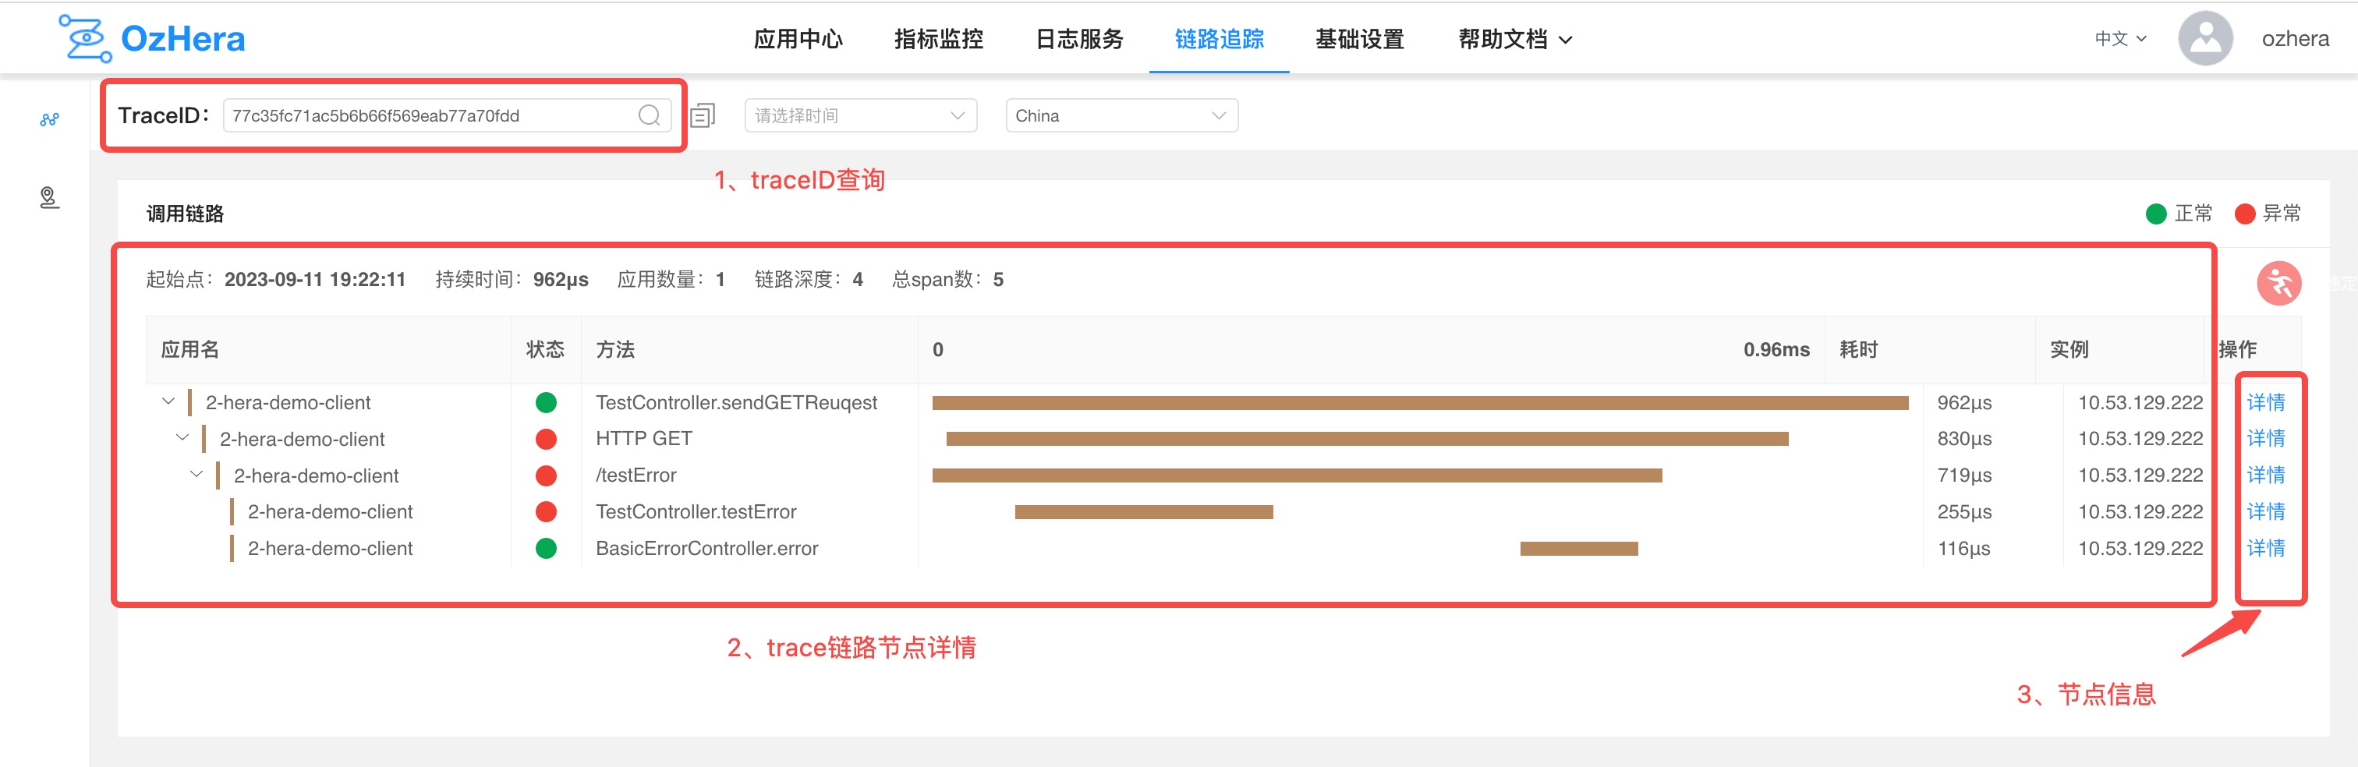Select the 链路追踪 tab
This screenshot has height=767, width=2358.
[1220, 39]
